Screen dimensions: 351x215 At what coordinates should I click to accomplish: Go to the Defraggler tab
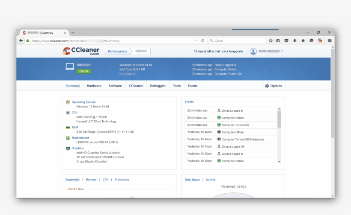pos(158,86)
